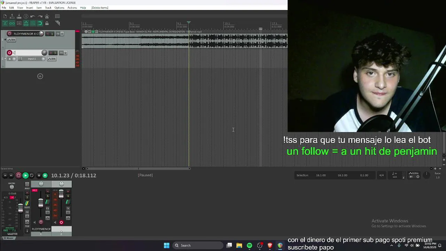Open the File menu
The height and width of the screenshot is (251, 446).
tap(4, 8)
